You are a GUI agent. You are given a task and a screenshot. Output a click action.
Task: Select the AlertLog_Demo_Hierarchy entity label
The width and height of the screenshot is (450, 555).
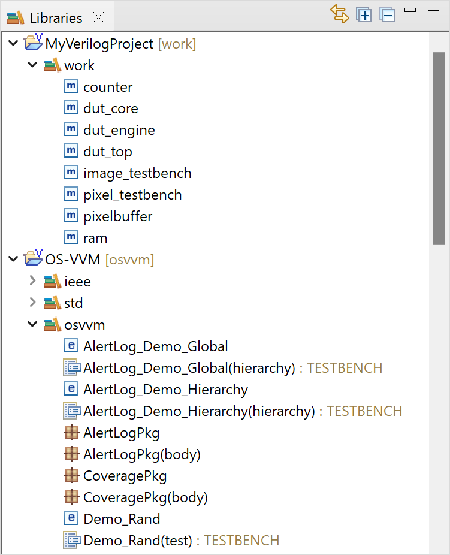tap(165, 390)
